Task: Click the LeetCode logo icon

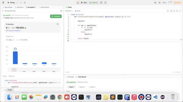Action: point(3,3)
